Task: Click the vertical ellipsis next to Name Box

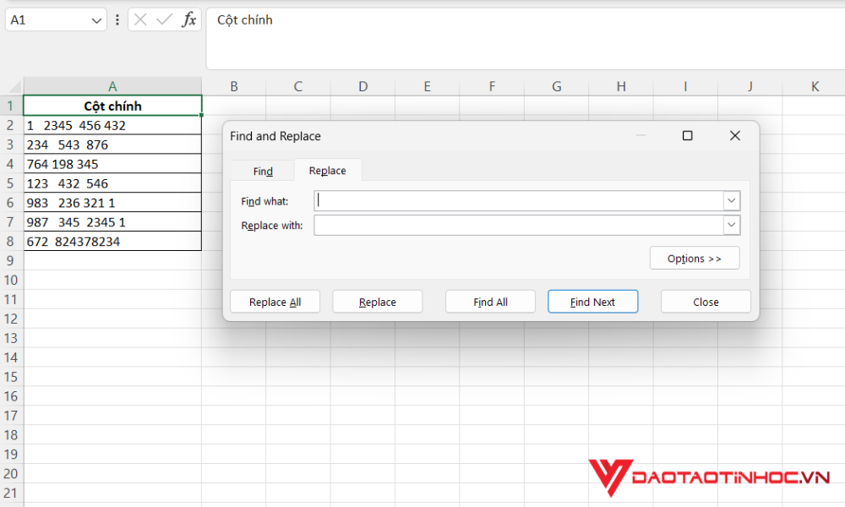Action: [117, 19]
